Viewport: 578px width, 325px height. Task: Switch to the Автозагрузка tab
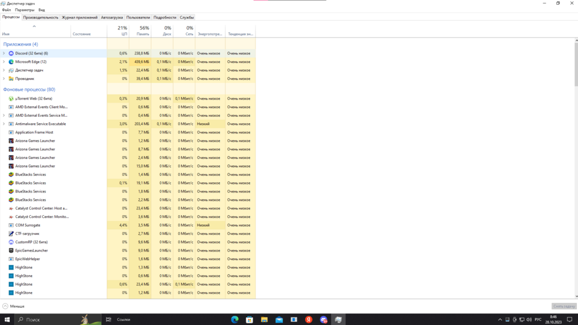click(112, 17)
